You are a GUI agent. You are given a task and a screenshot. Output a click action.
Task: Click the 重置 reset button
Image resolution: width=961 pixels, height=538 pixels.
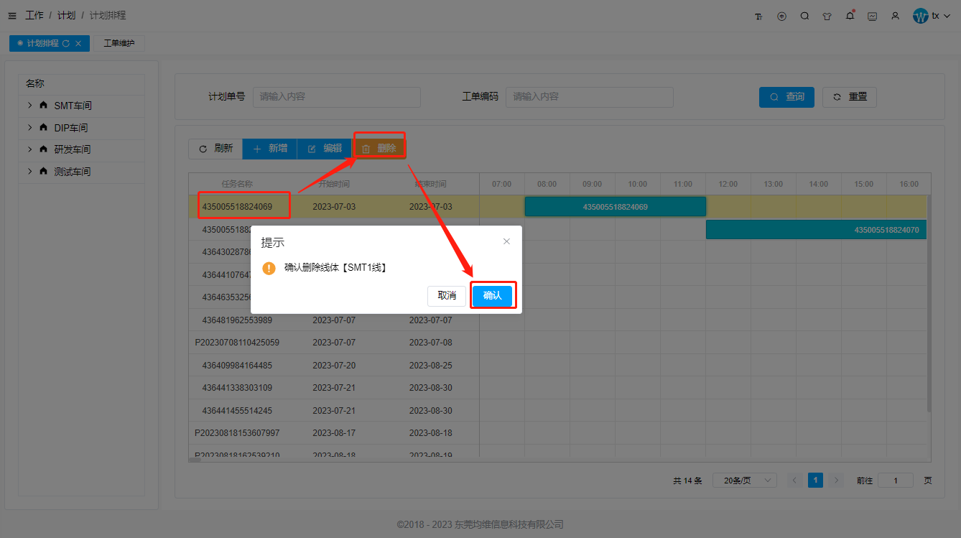pos(850,97)
